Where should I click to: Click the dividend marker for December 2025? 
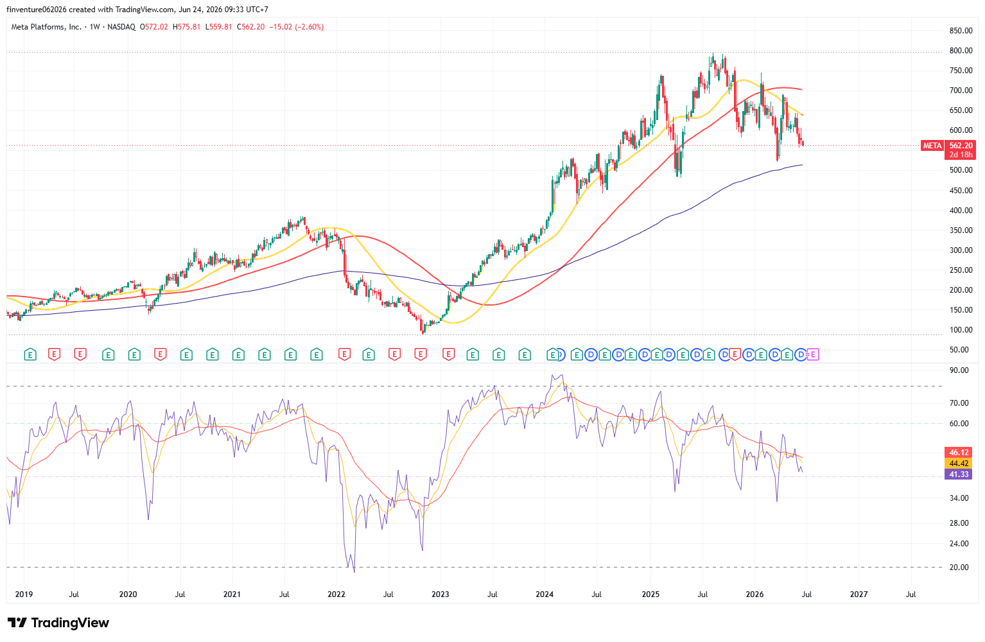pyautogui.click(x=748, y=354)
